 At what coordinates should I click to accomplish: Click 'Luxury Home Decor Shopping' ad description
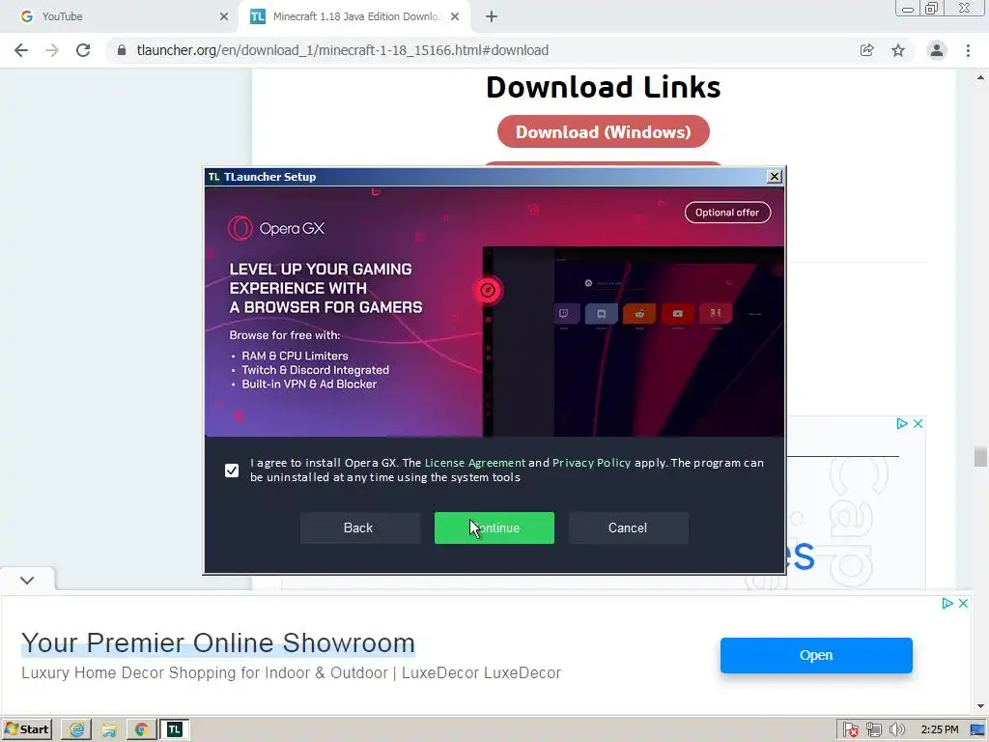291,672
